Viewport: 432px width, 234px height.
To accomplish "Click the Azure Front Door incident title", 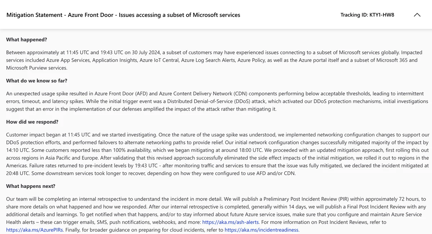I will (123, 15).
